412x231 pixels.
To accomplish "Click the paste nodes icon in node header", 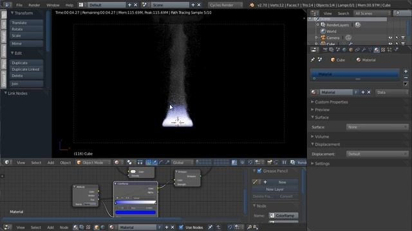I will click(x=256, y=227).
